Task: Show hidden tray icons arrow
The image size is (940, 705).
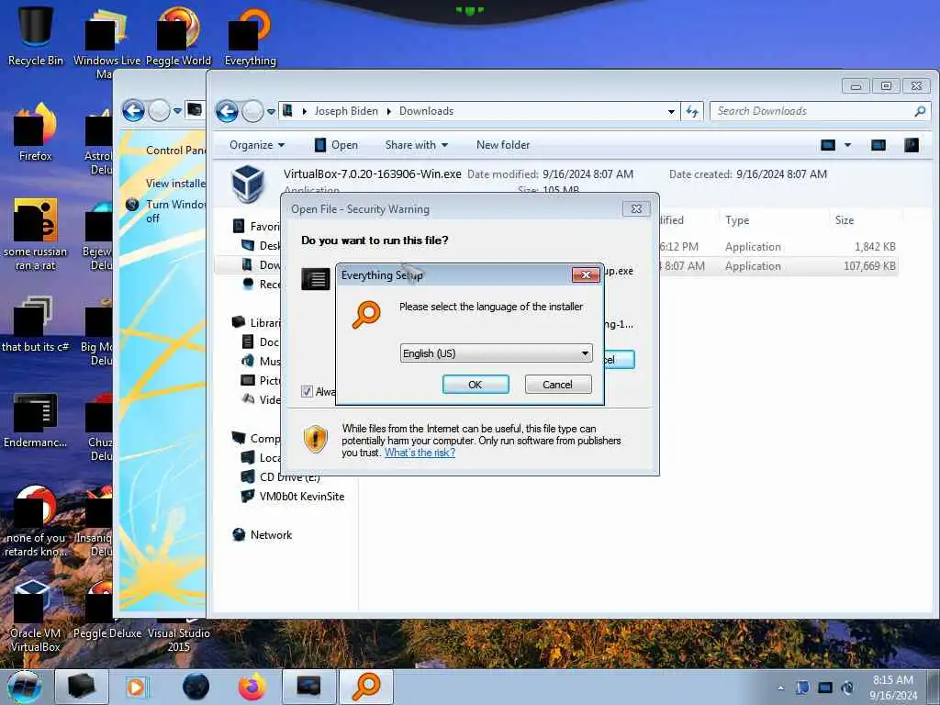Action: click(780, 688)
